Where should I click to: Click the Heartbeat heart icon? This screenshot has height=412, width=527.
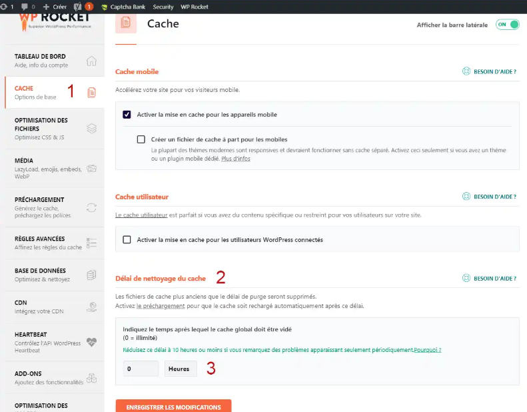(91, 342)
